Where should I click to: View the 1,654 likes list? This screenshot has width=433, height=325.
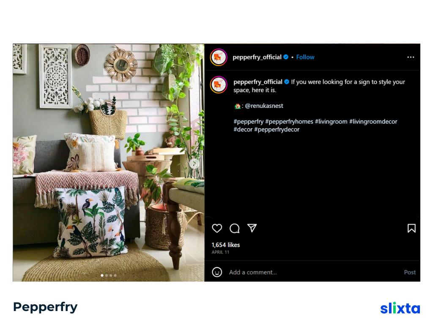pos(226,245)
